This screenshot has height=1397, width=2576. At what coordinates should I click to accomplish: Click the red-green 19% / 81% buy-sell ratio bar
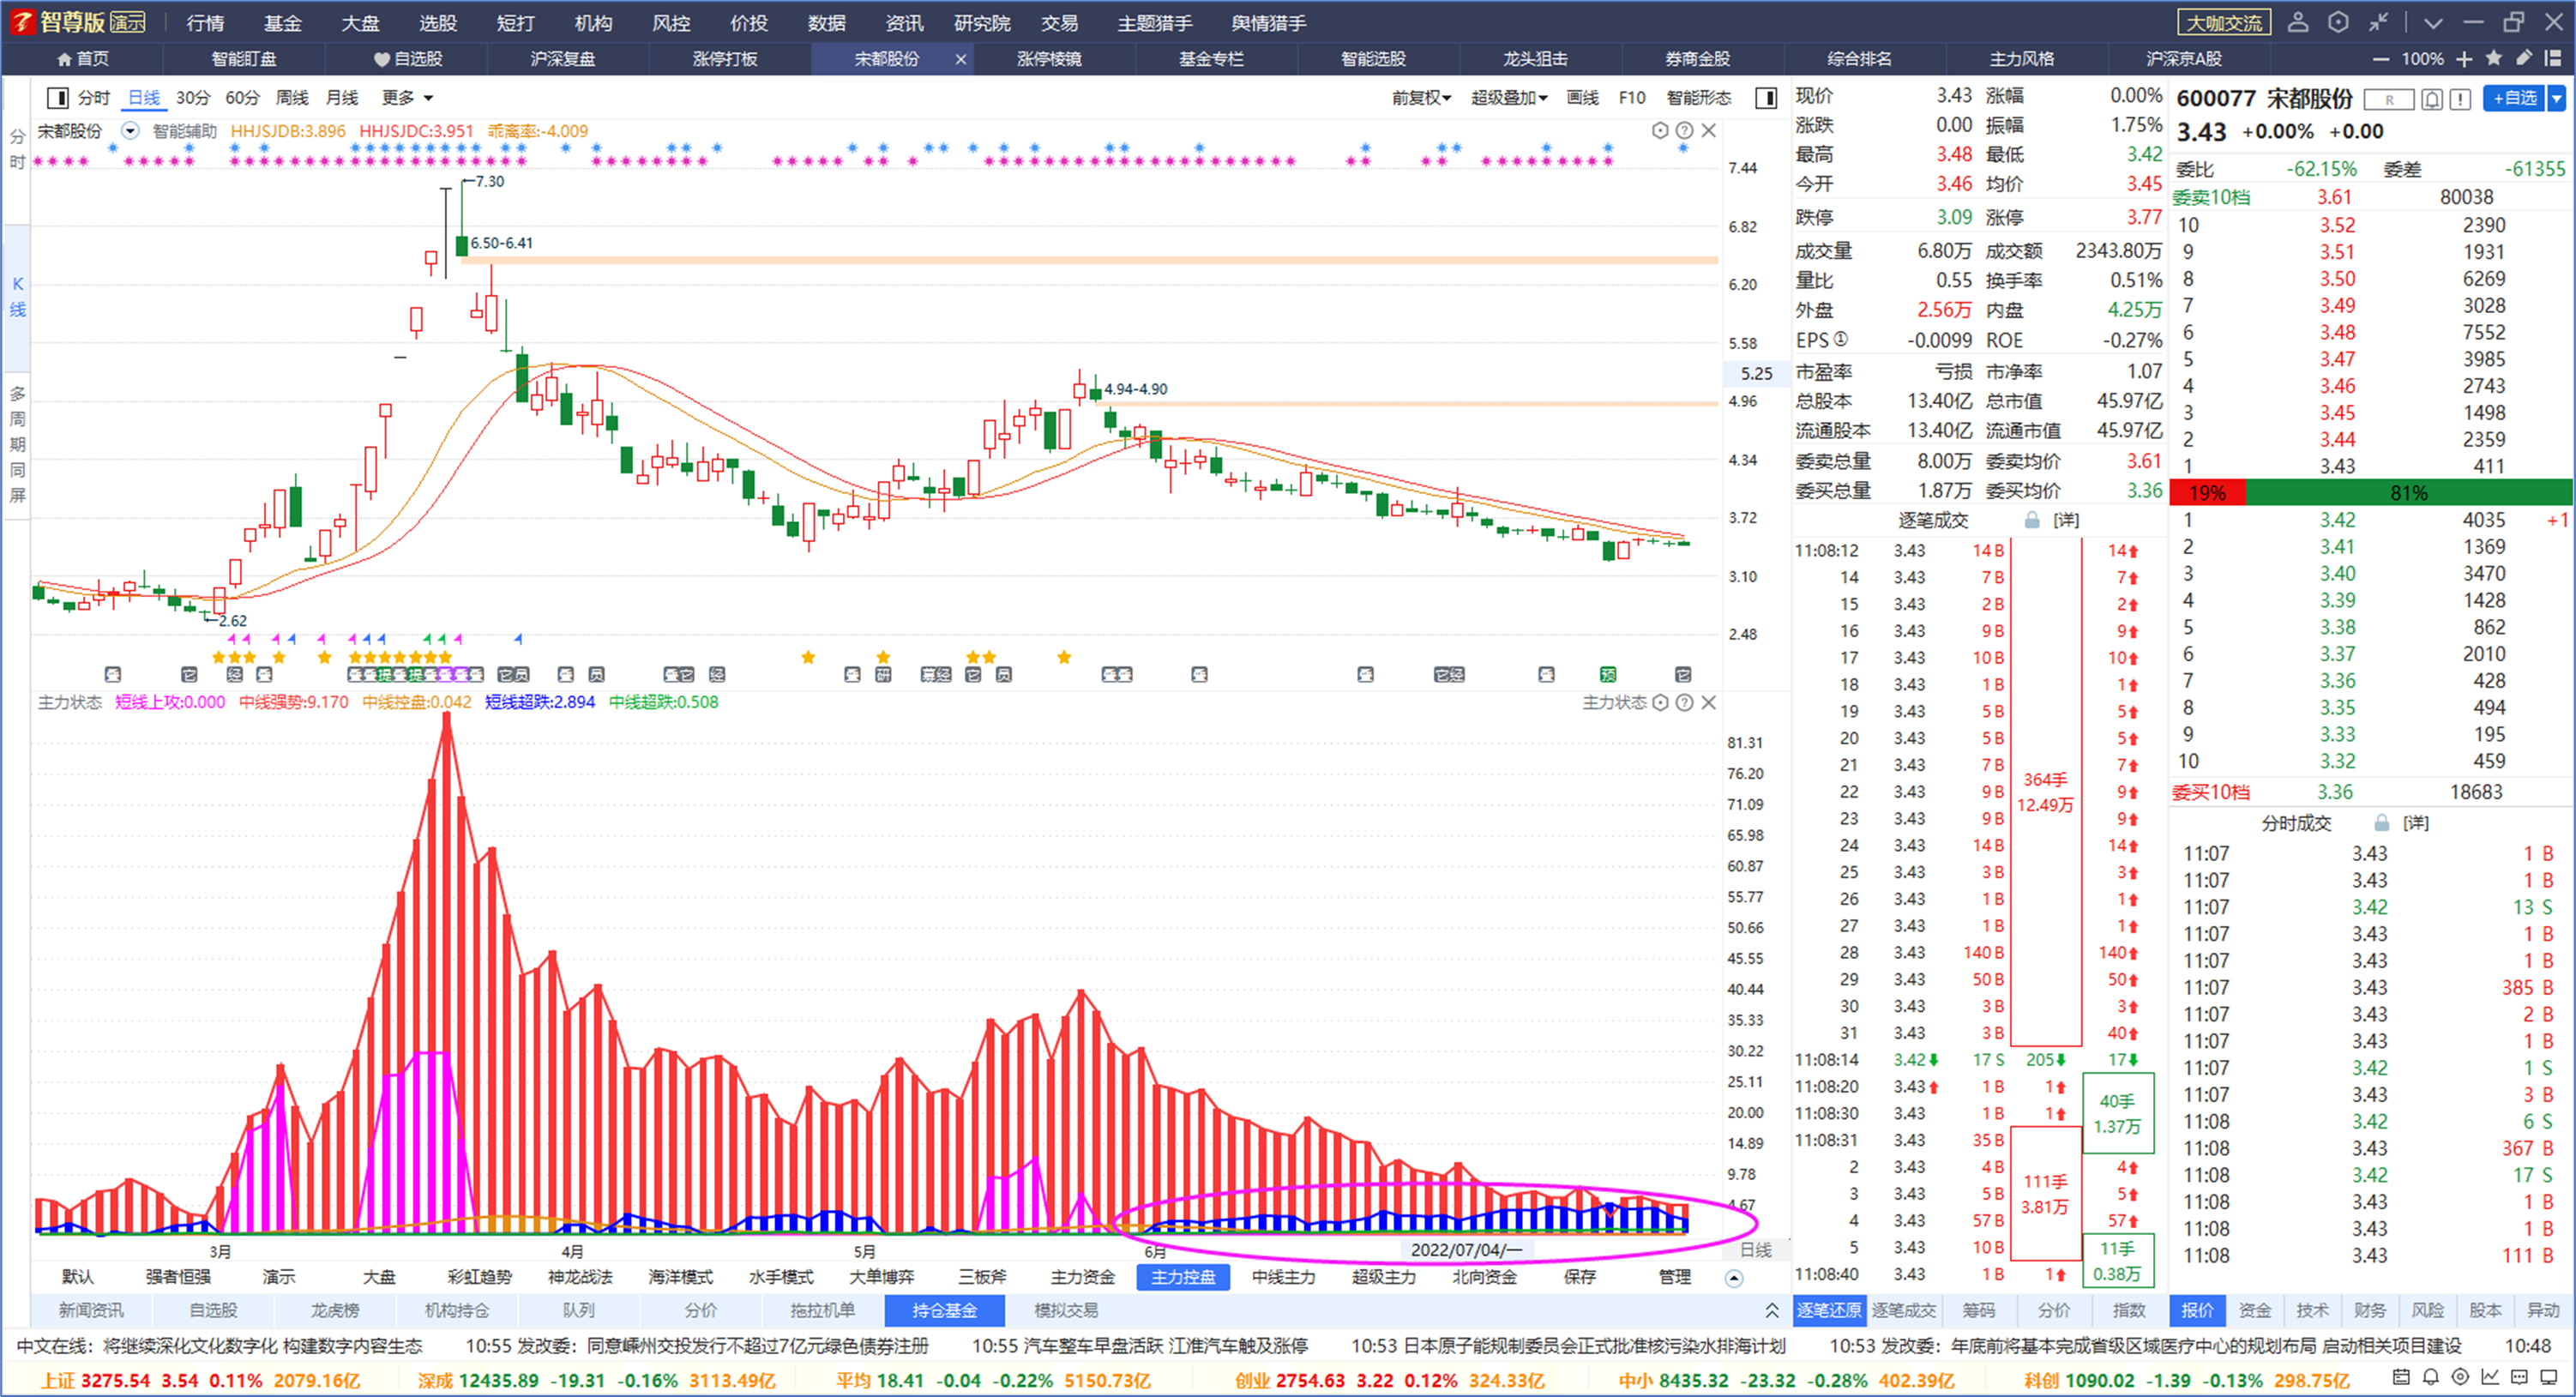click(x=2370, y=493)
